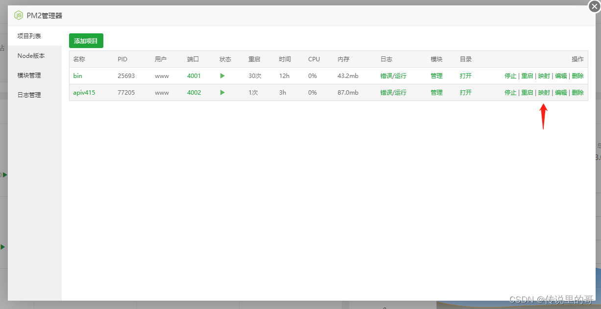Click the 名称 column header
The height and width of the screenshot is (309, 601).
79,59
